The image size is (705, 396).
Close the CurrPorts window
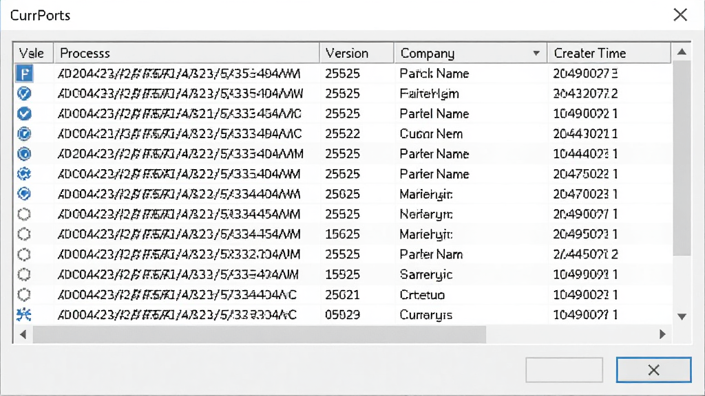pyautogui.click(x=680, y=15)
